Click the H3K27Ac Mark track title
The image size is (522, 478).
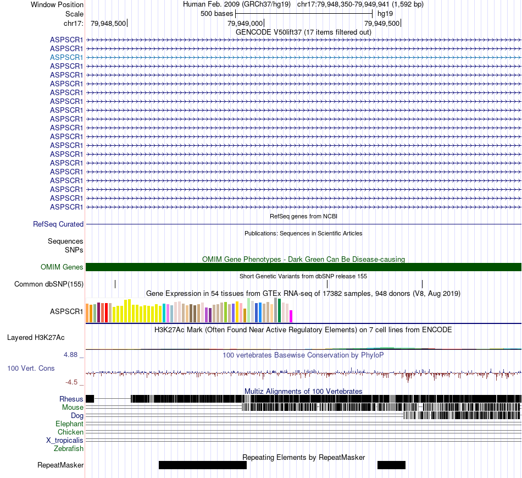[x=303, y=329]
